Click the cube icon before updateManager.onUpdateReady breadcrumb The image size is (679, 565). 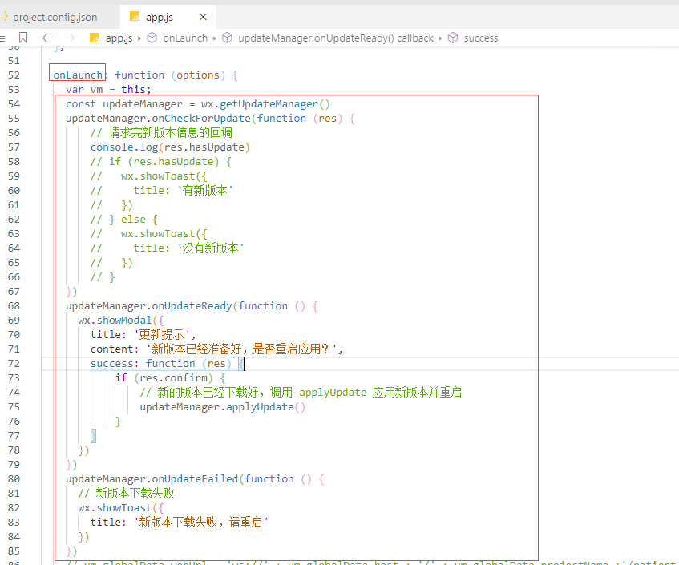tap(227, 38)
